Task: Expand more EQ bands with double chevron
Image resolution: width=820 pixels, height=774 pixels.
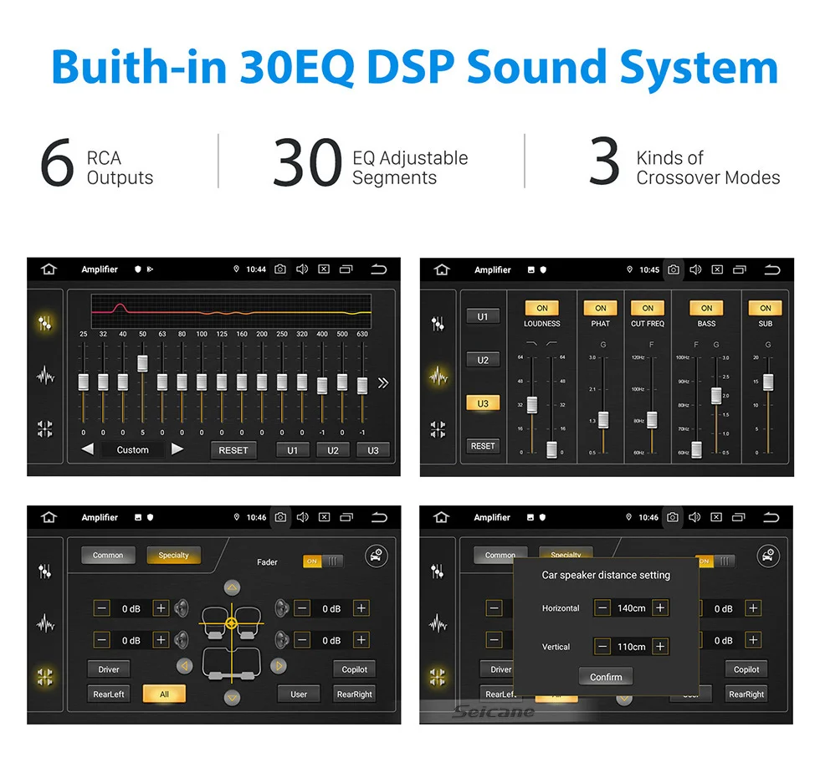Action: pyautogui.click(x=383, y=383)
